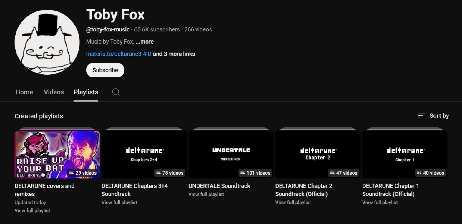Image resolution: width=462 pixels, height=224 pixels.
Task: Click the 'Updated today' label
Action: [x=30, y=203]
